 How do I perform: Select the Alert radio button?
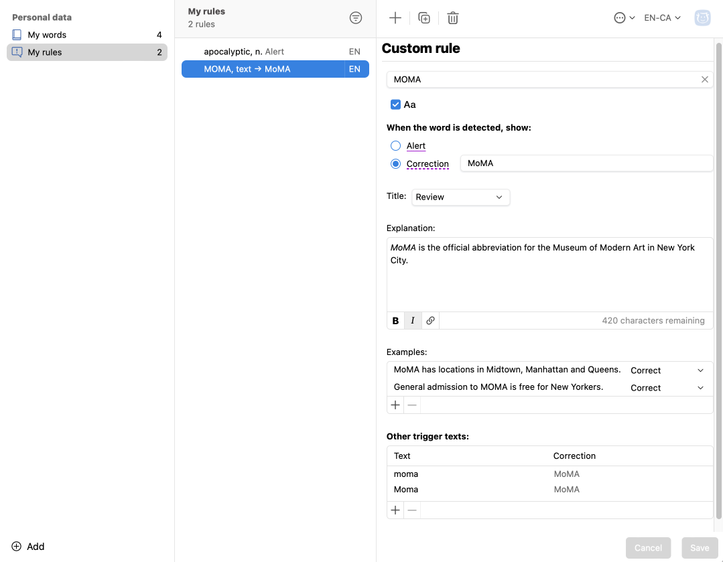[395, 146]
